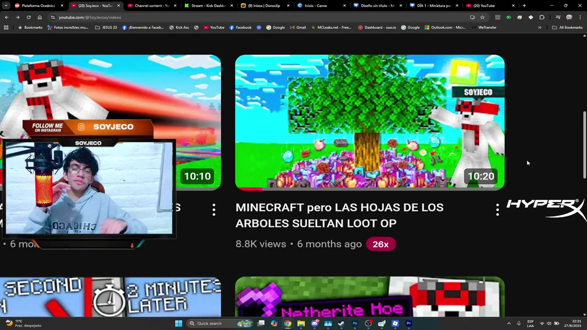Go back using the browser back arrow
The image size is (587, 330).
tap(6, 17)
